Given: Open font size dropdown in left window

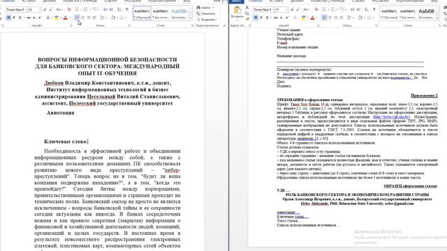Looking at the screenshot, I should 40,10.
